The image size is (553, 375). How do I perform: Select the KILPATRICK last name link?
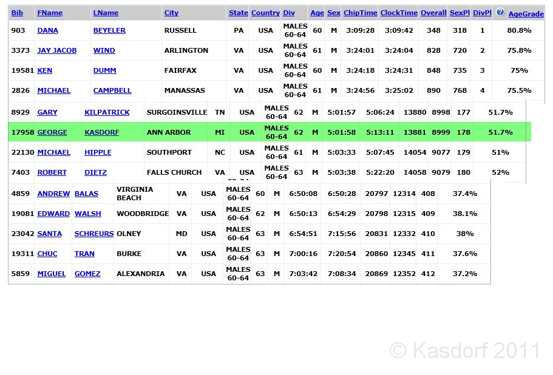pos(107,112)
